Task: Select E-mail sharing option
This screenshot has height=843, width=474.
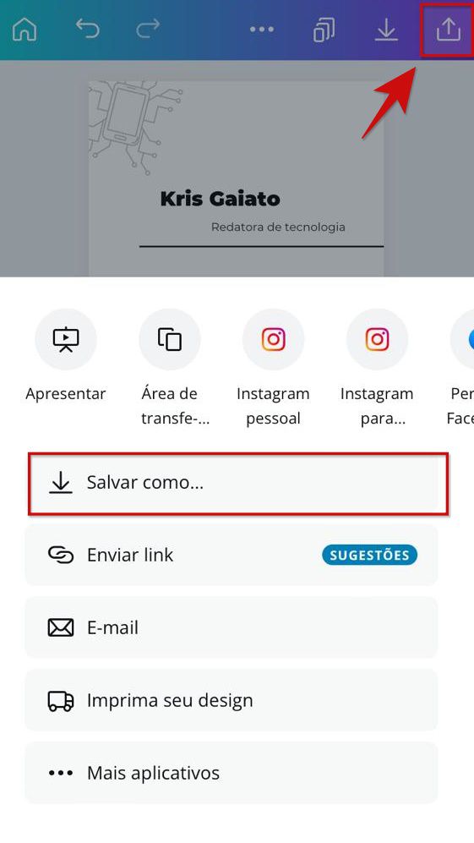Action: click(x=232, y=627)
